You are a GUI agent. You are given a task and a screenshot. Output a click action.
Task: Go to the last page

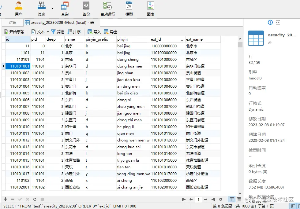[213, 200]
